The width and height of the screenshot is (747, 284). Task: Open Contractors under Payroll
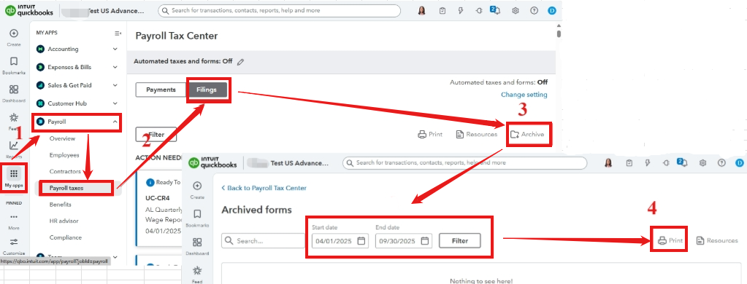[x=65, y=171]
